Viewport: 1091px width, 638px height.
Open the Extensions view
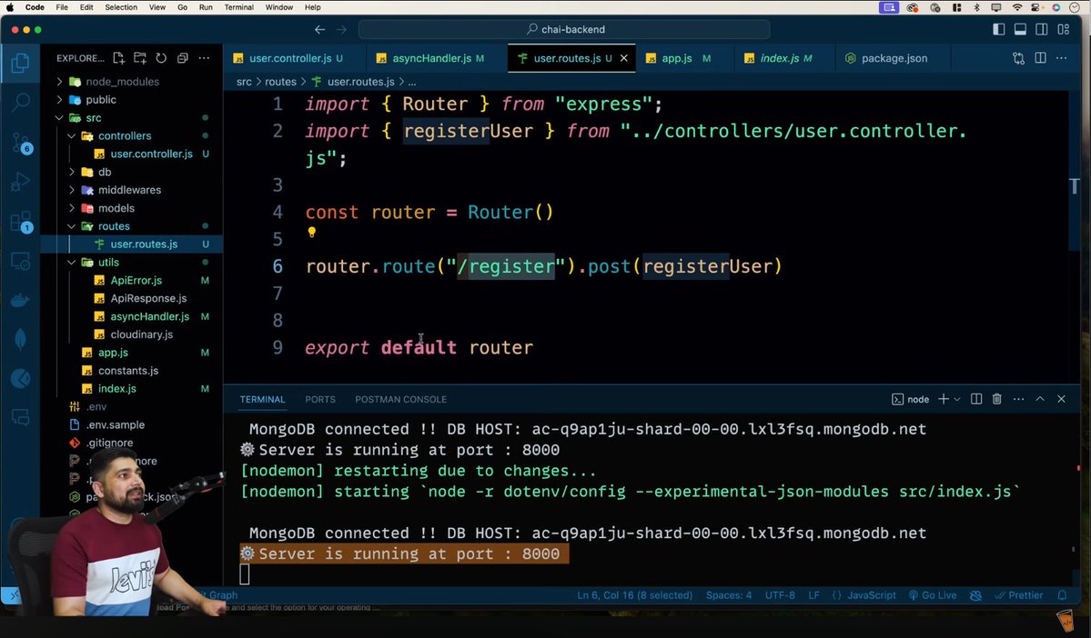tap(21, 219)
